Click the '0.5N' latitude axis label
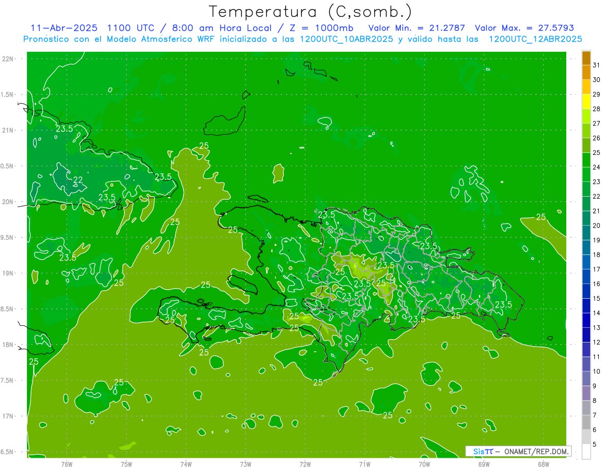 coord(7,166)
